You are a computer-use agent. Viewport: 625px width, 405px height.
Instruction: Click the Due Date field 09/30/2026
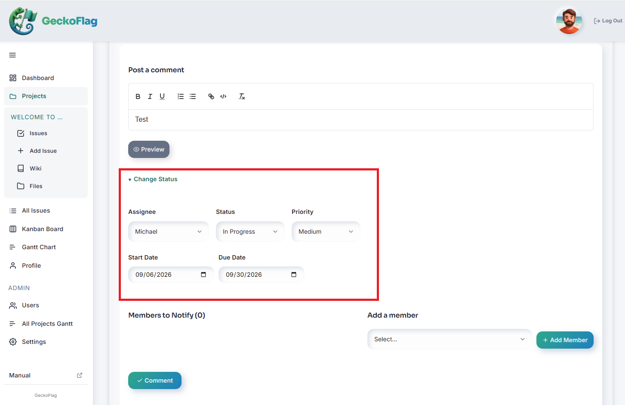[261, 275]
